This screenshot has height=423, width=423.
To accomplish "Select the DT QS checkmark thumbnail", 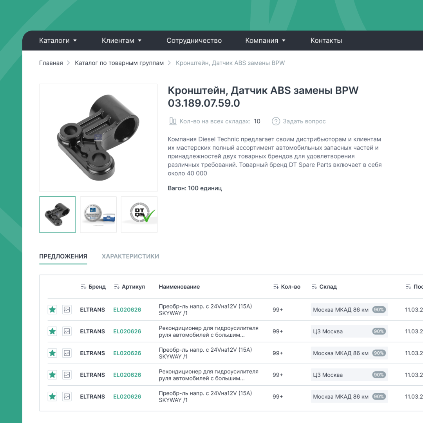I will pyautogui.click(x=139, y=215).
